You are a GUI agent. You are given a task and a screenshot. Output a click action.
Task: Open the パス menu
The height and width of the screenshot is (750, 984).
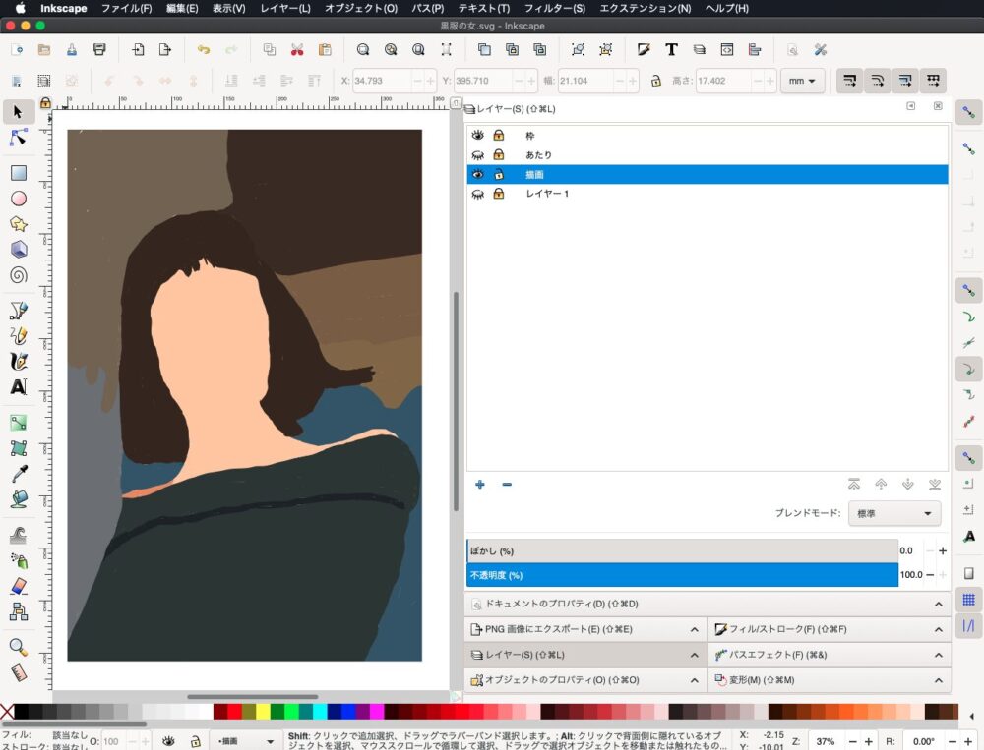[427, 8]
